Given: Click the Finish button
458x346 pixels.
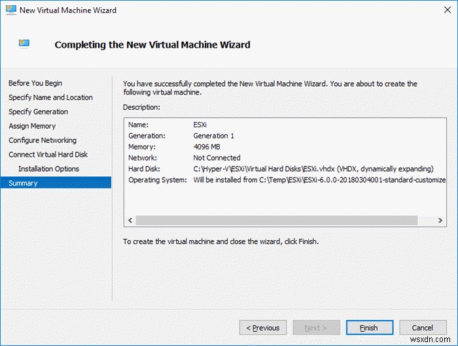Looking at the screenshot, I should click(x=370, y=328).
